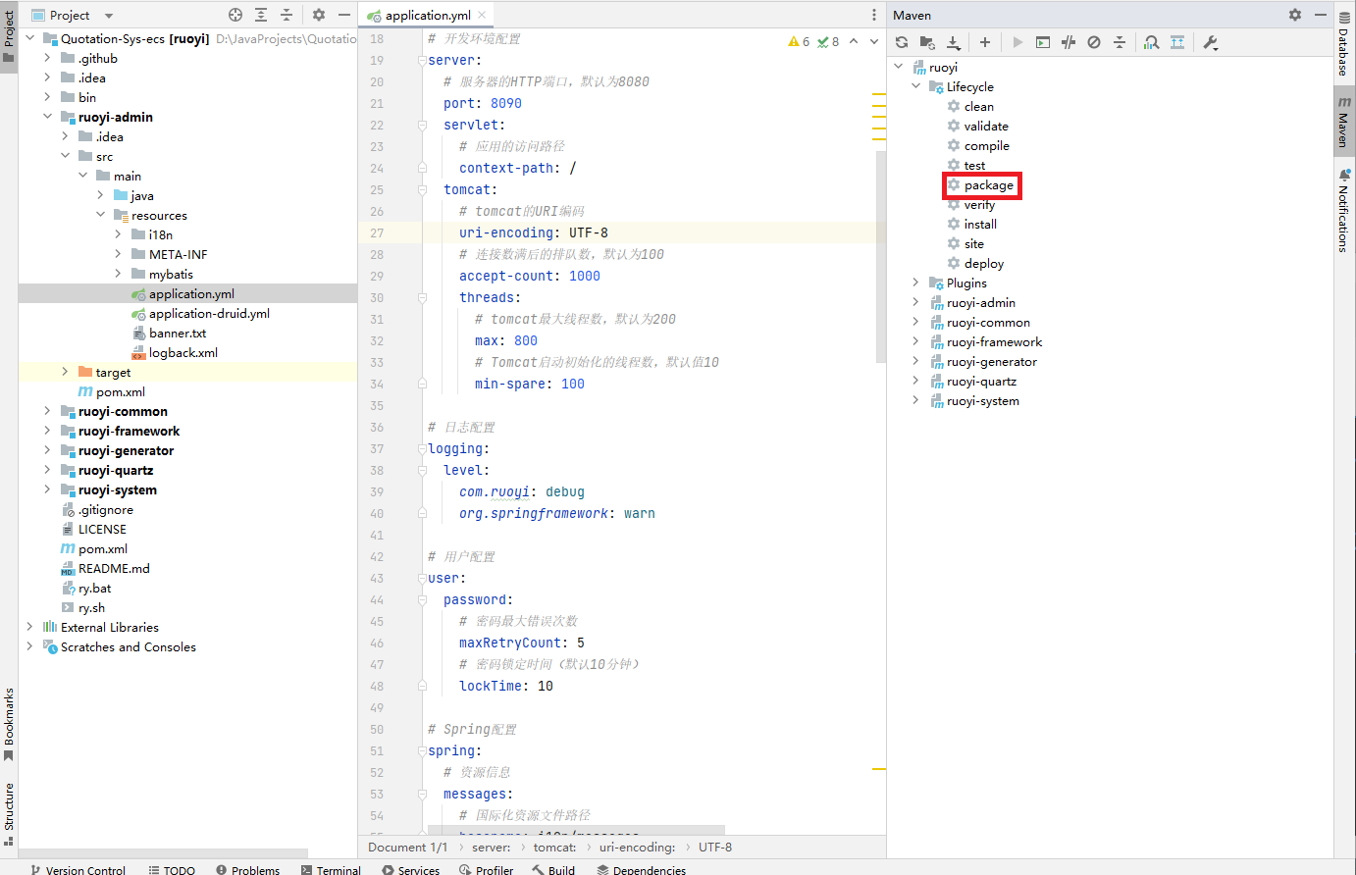The width and height of the screenshot is (1356, 875).
Task: Run Maven build play icon
Action: coord(1017,42)
